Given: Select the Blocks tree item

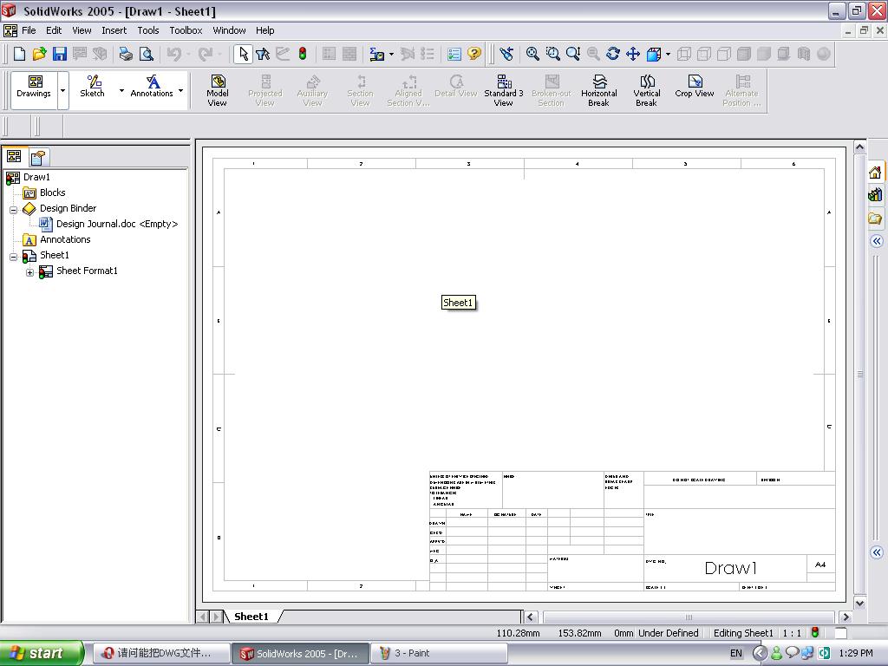Looking at the screenshot, I should [52, 193].
